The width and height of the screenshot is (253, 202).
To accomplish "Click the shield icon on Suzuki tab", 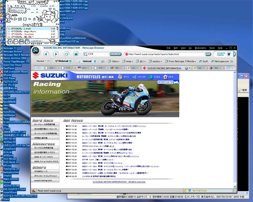I will click(x=186, y=68).
